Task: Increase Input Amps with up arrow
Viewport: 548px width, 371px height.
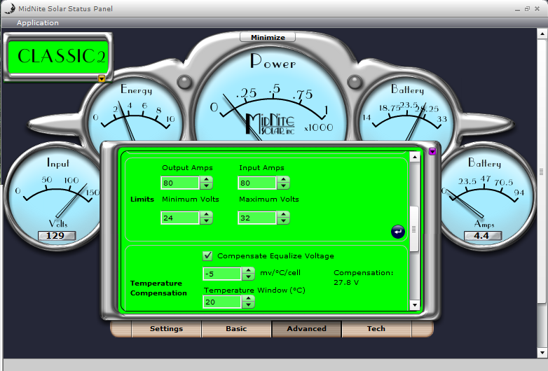Action: 283,180
